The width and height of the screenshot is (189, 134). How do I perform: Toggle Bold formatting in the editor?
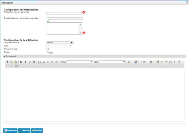(x=21, y=62)
